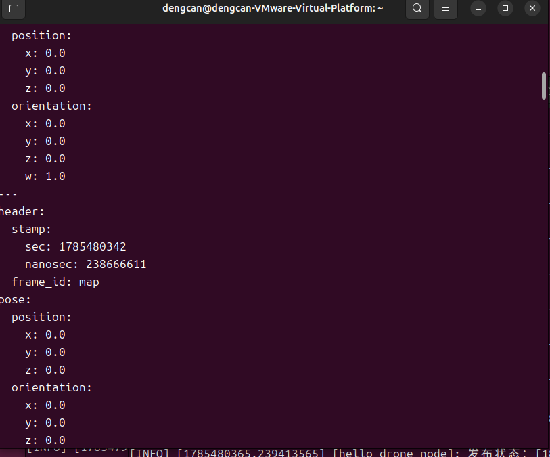Click the 'header:' line
Screen dimensions: 550x457
(22, 212)
